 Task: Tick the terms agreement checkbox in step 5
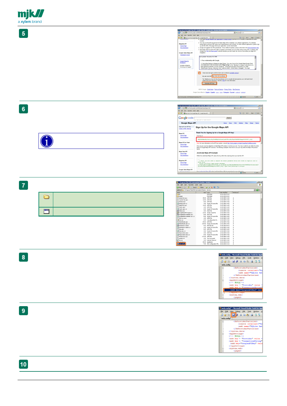199,73
